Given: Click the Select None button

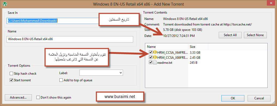Looking at the screenshot, I should 255,35.
